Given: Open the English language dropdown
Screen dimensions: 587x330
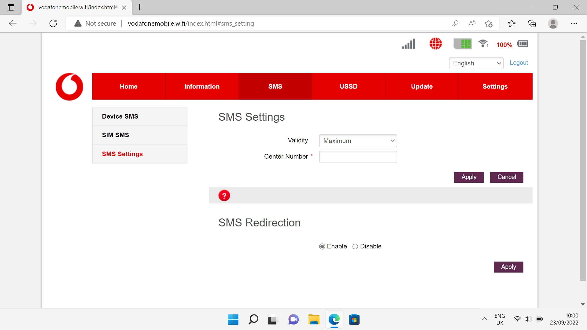Looking at the screenshot, I should (x=476, y=63).
